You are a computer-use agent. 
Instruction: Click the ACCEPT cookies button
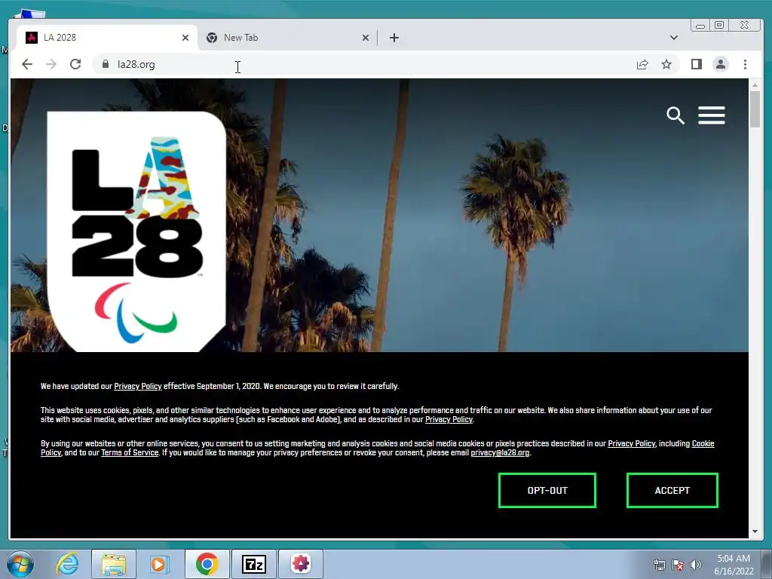[672, 490]
